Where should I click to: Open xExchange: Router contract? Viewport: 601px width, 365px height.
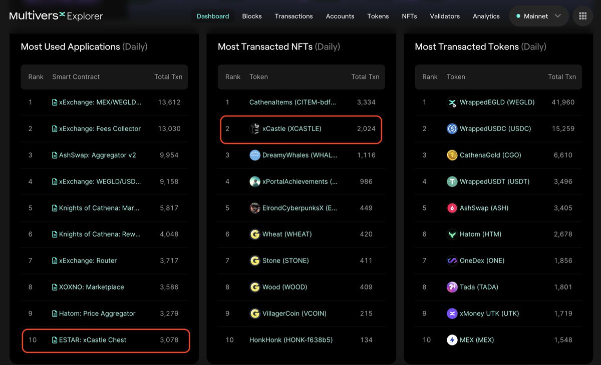[88, 261]
